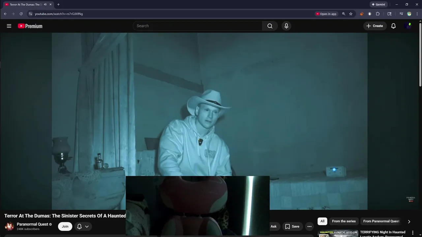Select the Terror At The Dumas tab
This screenshot has height=237, width=422.
pyautogui.click(x=26, y=5)
